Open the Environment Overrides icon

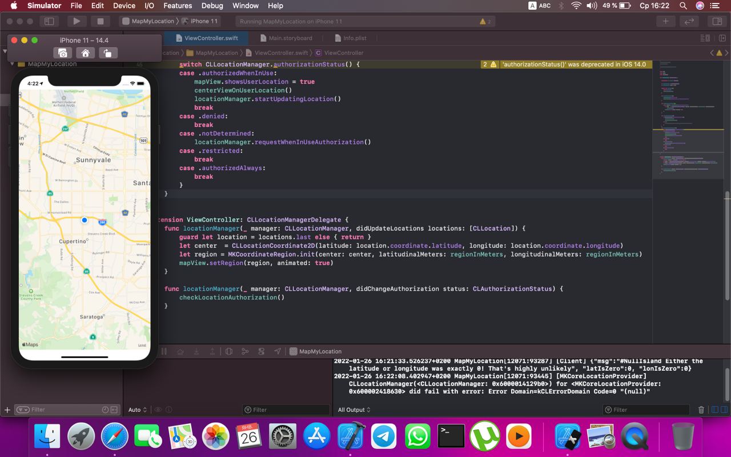tap(262, 351)
